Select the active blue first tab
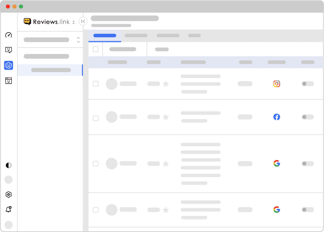 [x=105, y=36]
